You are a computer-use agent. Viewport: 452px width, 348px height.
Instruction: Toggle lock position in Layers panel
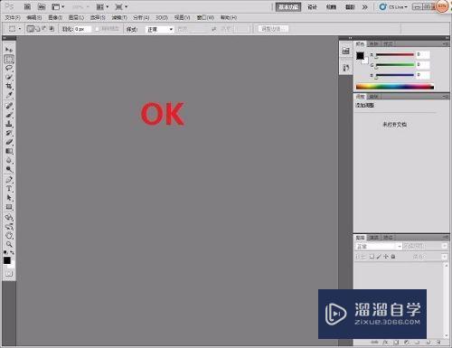pos(386,257)
